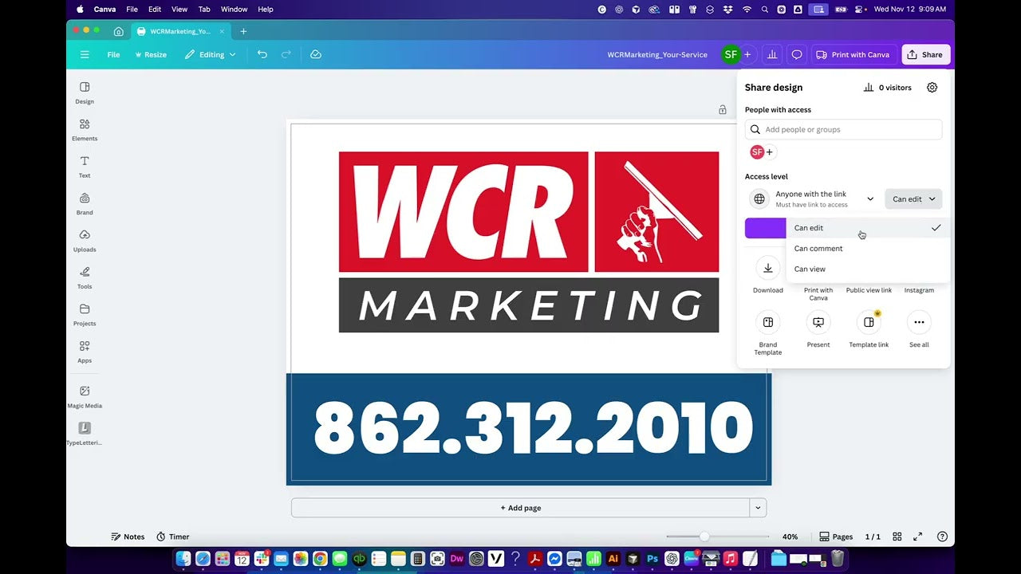This screenshot has height=574, width=1021.
Task: Open the Resize menu
Action: [x=150, y=54]
